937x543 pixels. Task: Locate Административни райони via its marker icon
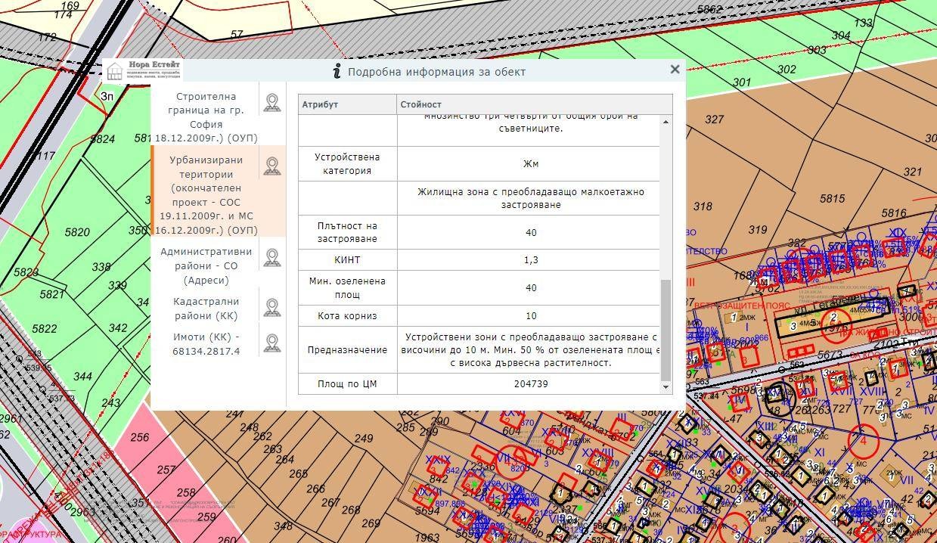tap(271, 258)
